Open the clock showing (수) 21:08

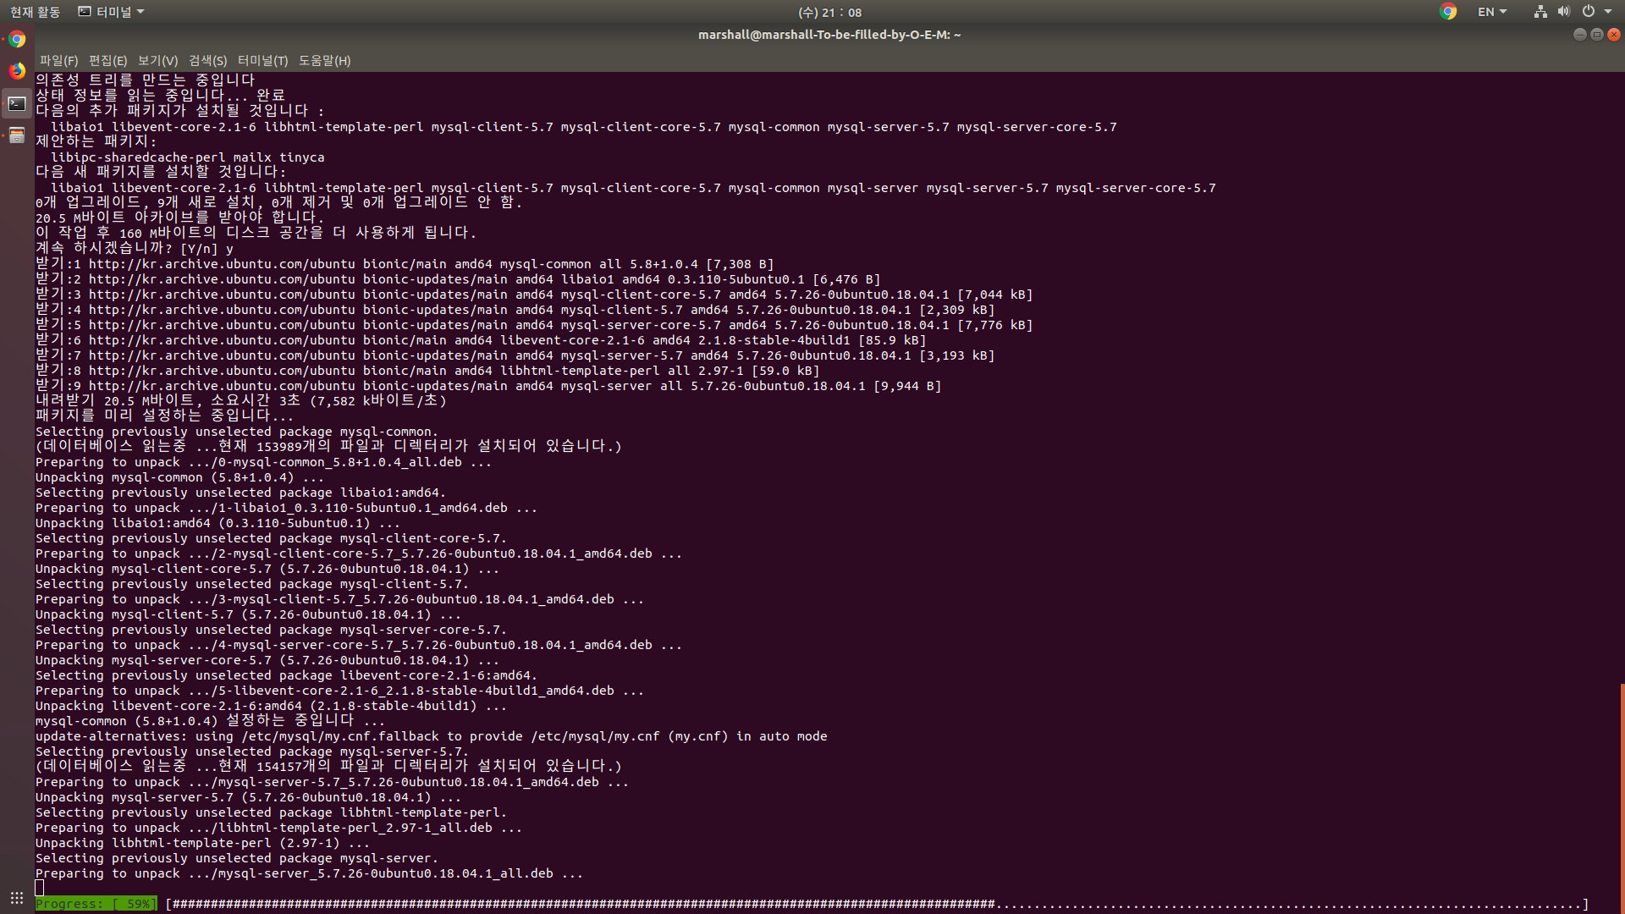point(829,12)
